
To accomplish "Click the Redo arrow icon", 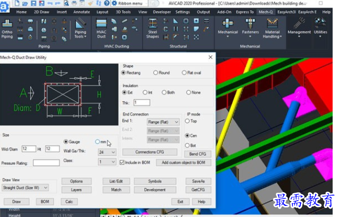I will [x=57, y=3].
